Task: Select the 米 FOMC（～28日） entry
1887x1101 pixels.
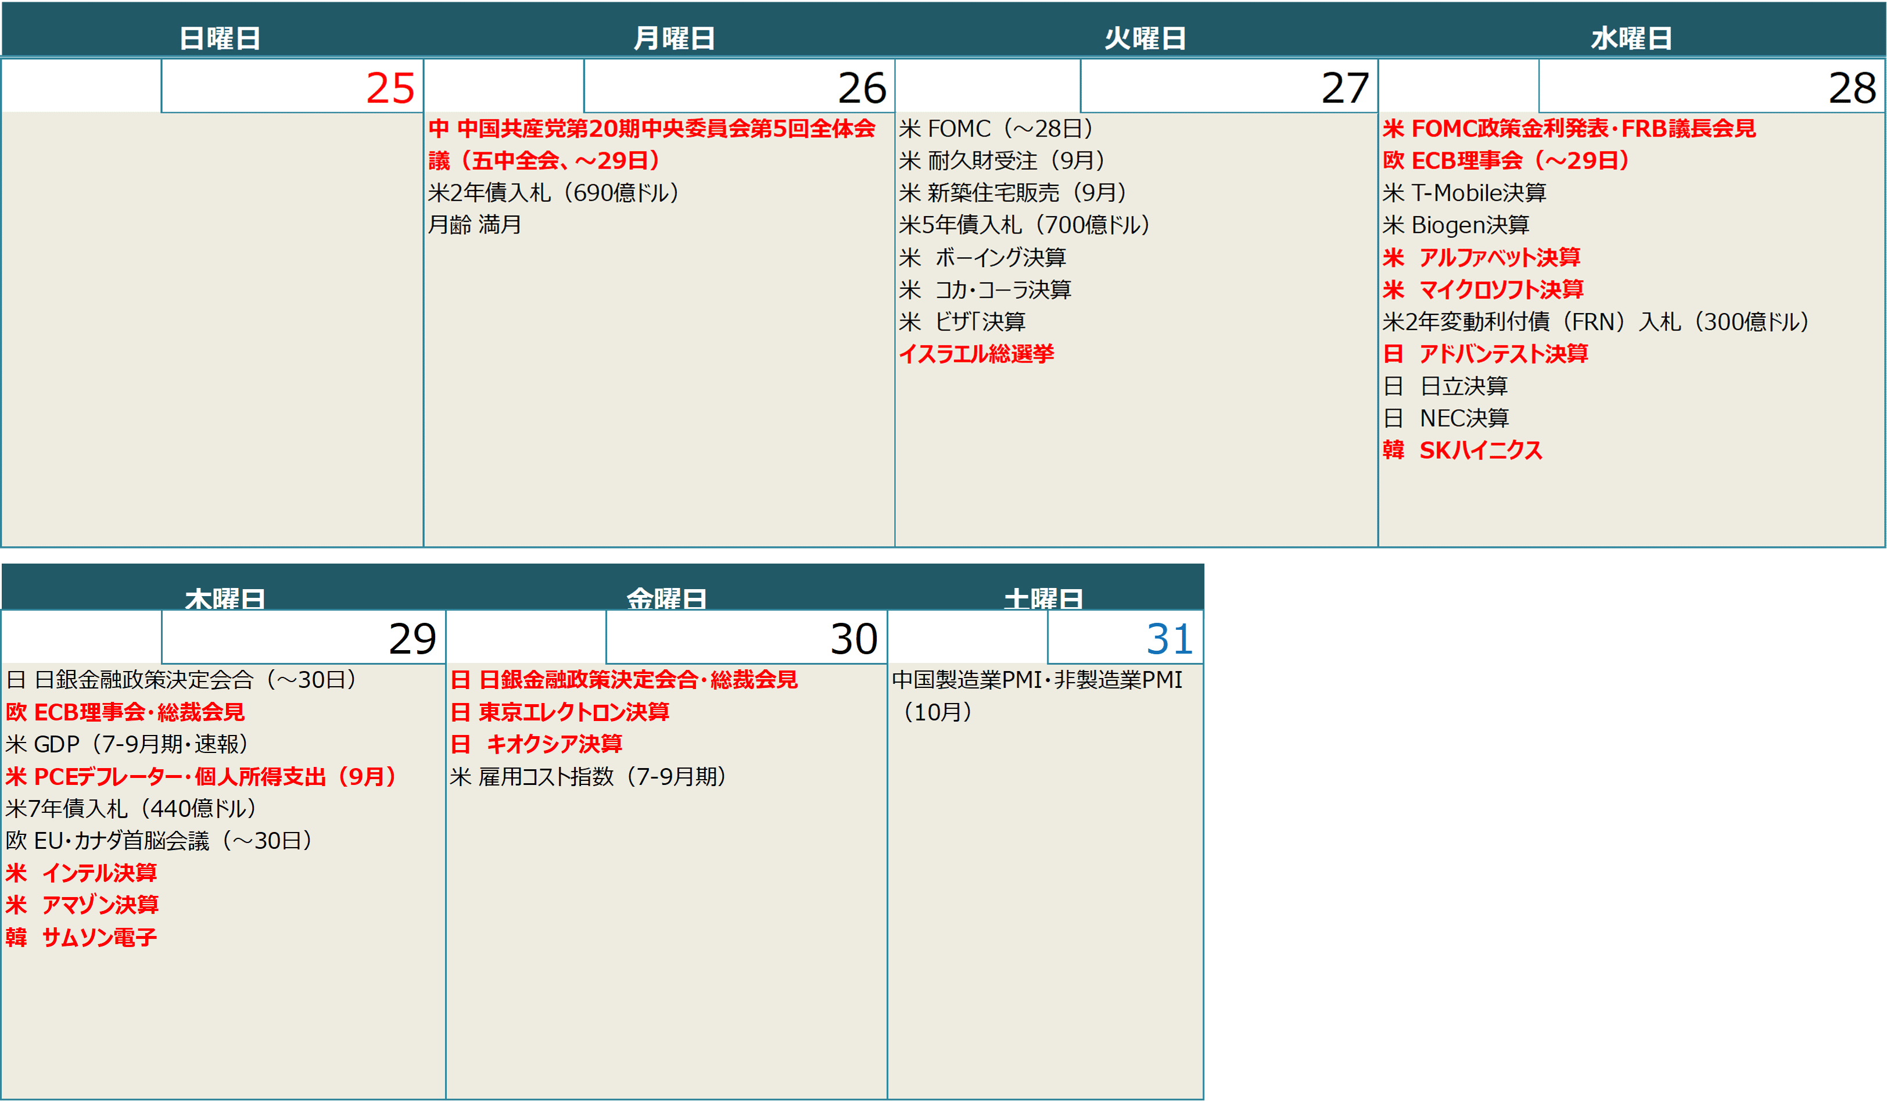Action: coord(997,129)
